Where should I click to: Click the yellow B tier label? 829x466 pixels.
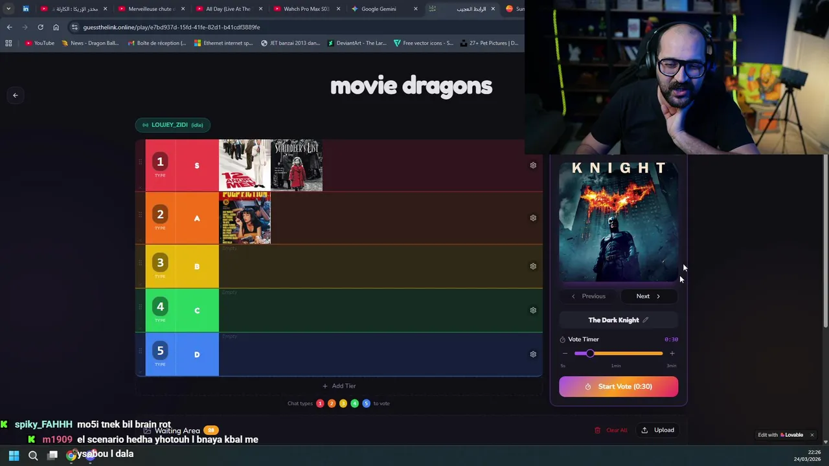pos(197,266)
